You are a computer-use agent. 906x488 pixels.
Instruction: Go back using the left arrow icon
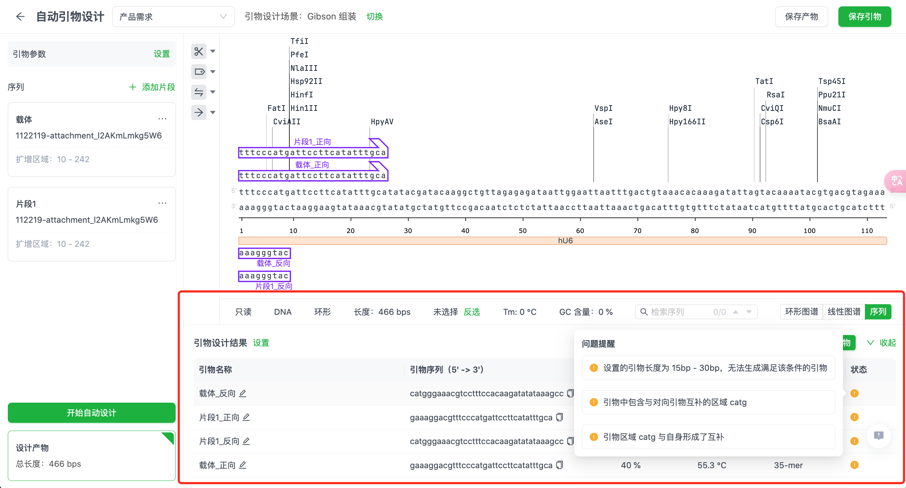20,17
